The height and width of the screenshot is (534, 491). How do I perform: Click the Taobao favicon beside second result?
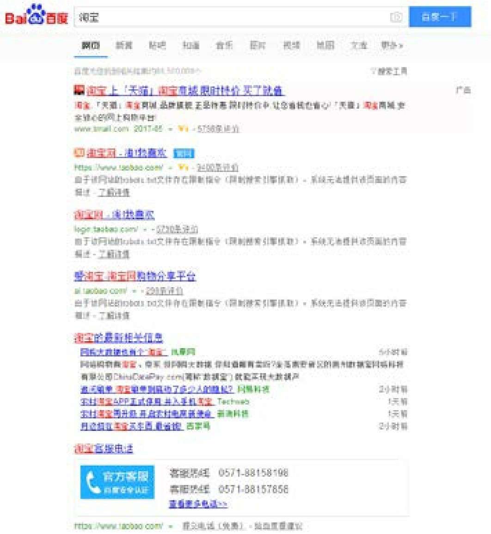79,153
